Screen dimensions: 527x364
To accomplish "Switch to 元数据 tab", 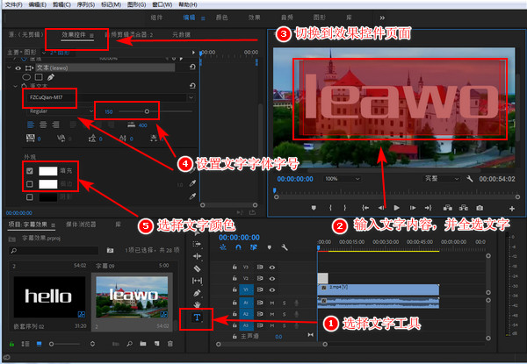I will tap(181, 35).
